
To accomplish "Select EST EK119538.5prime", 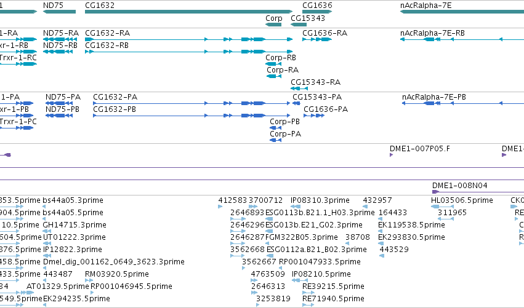I will pos(412,225).
